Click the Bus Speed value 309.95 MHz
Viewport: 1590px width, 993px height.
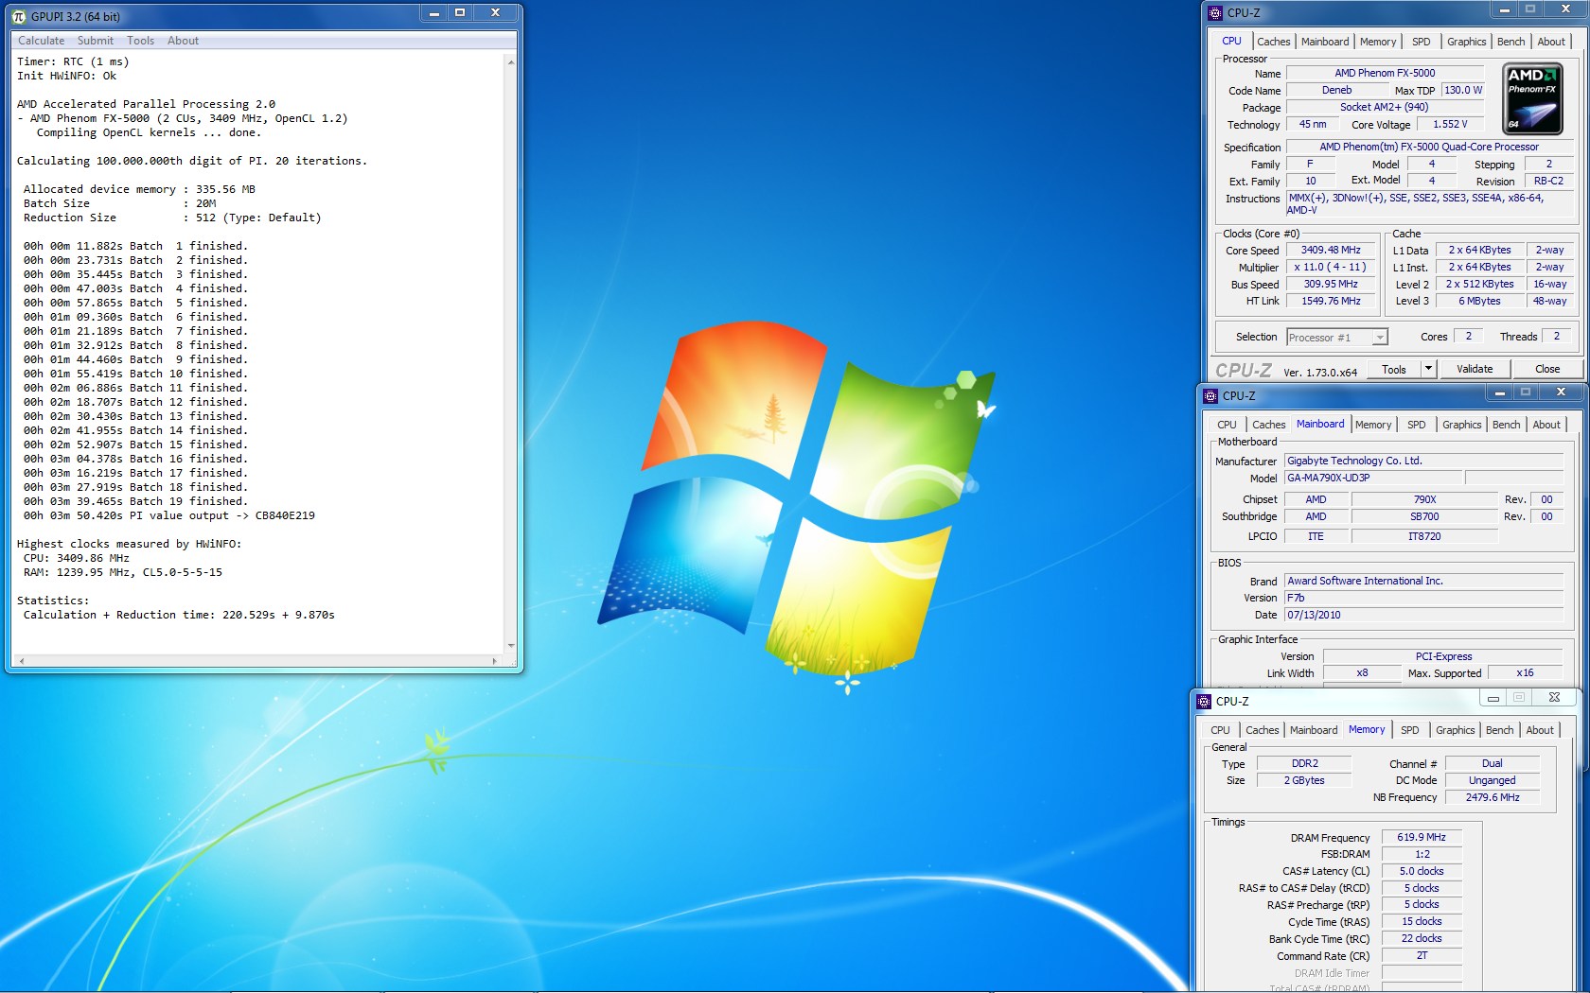[1330, 285]
